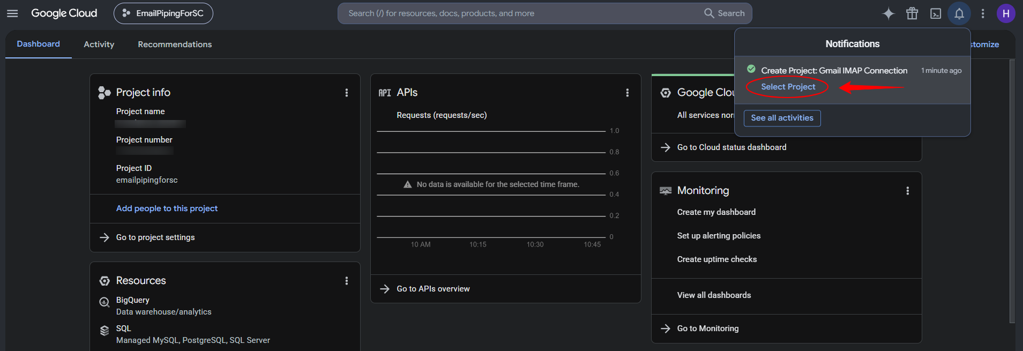Click arrow icon beside Cloud status dashboard

[x=666, y=147]
